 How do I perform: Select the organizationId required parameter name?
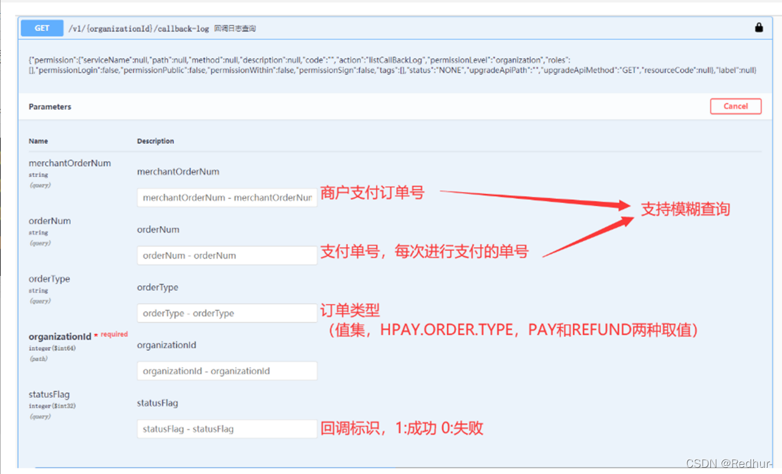pyautogui.click(x=60, y=337)
